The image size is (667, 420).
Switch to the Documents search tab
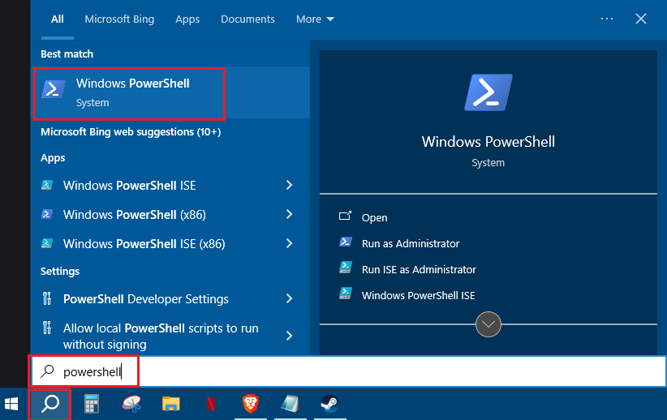click(x=247, y=19)
